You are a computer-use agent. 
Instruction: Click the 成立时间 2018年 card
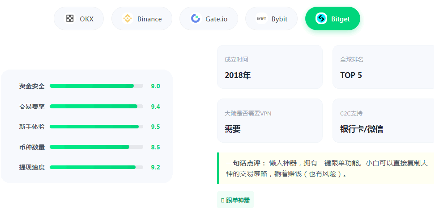[x=270, y=67]
